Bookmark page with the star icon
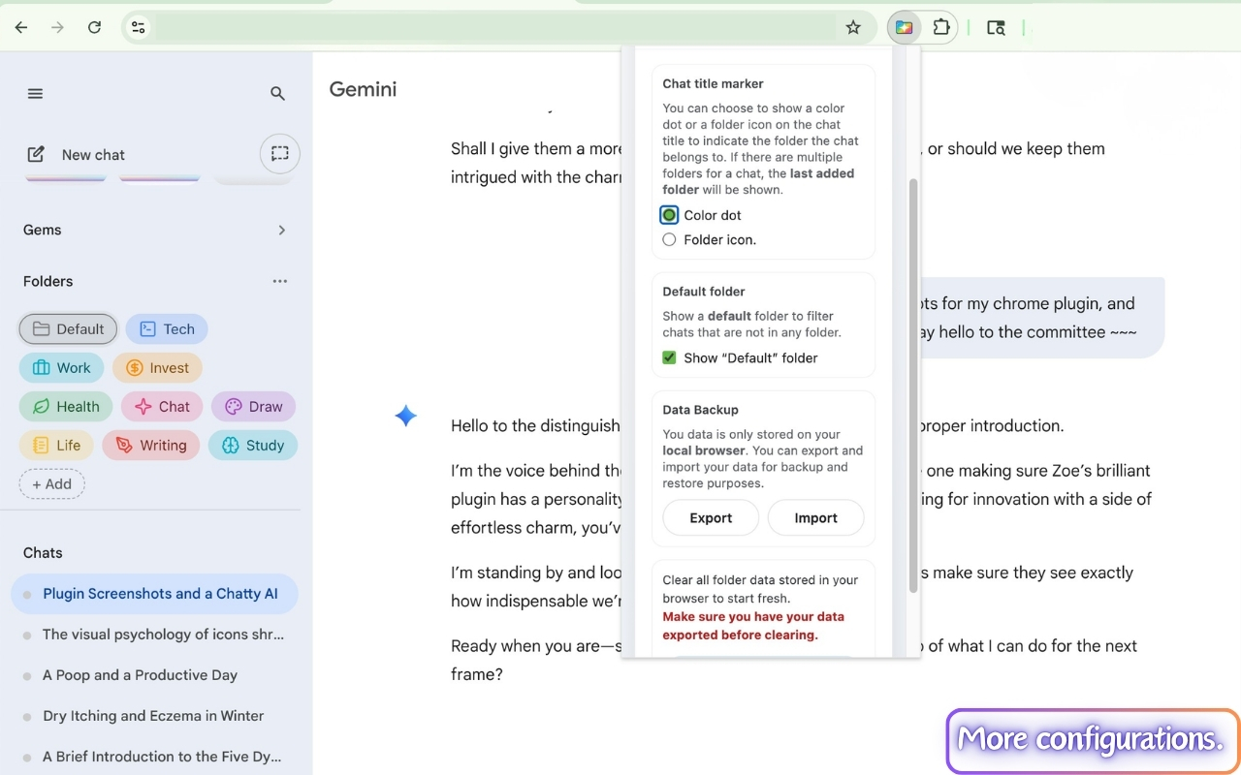Image resolution: width=1241 pixels, height=775 pixels. [x=853, y=27]
